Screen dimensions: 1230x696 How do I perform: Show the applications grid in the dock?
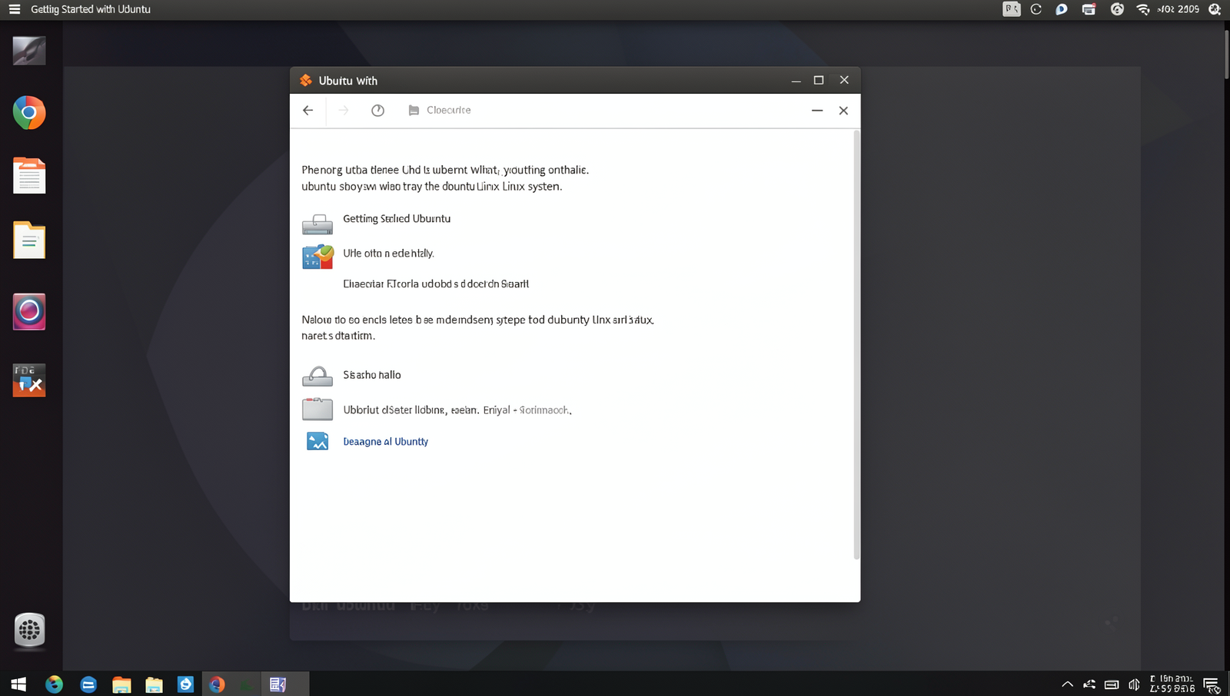29,631
